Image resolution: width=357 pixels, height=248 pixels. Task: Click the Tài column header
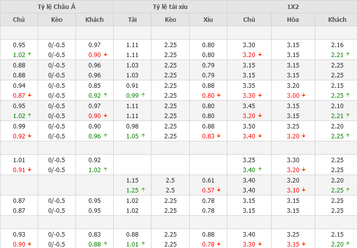(132, 20)
